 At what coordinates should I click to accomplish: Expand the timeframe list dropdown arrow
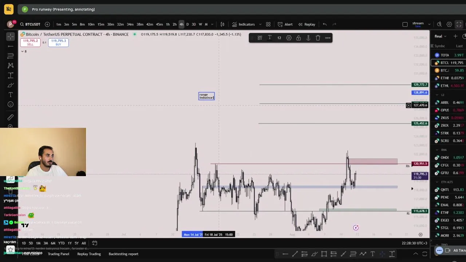(x=212, y=24)
